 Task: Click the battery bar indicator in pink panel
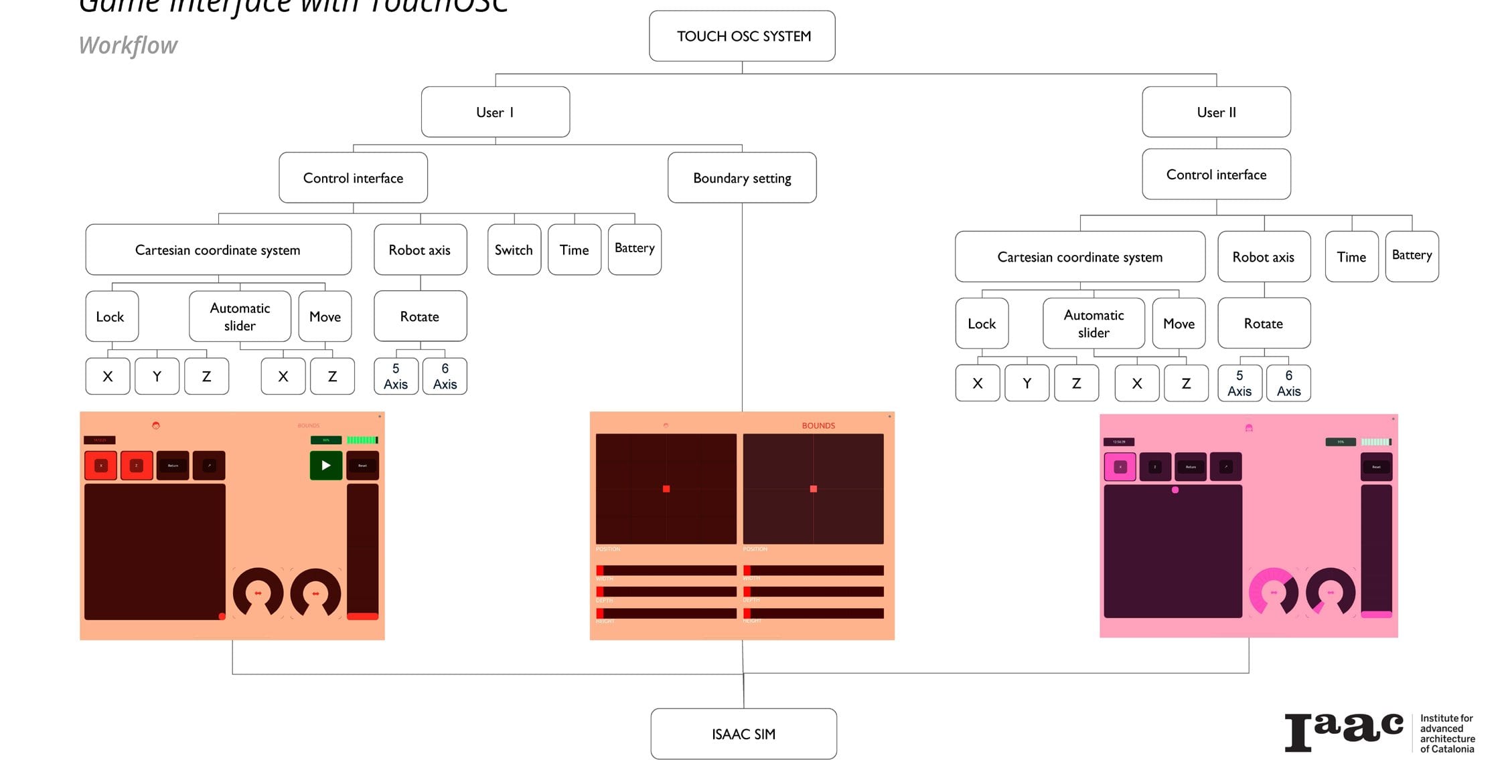pos(1377,442)
